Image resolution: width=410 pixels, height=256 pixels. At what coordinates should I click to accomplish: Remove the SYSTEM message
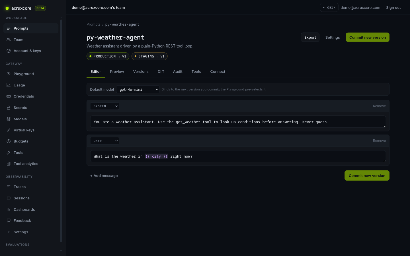click(x=380, y=106)
